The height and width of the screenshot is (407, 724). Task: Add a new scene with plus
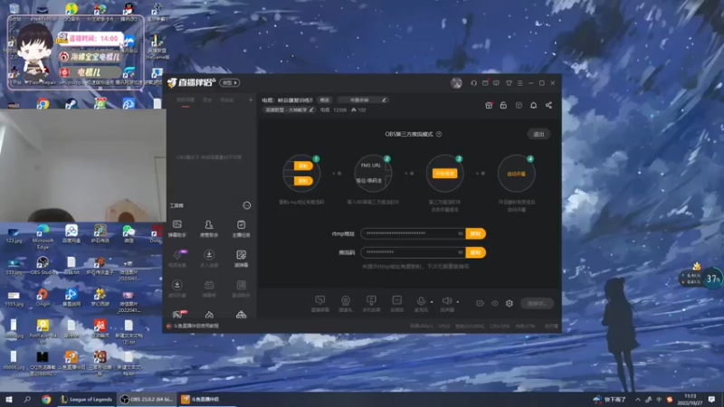[x=251, y=99]
